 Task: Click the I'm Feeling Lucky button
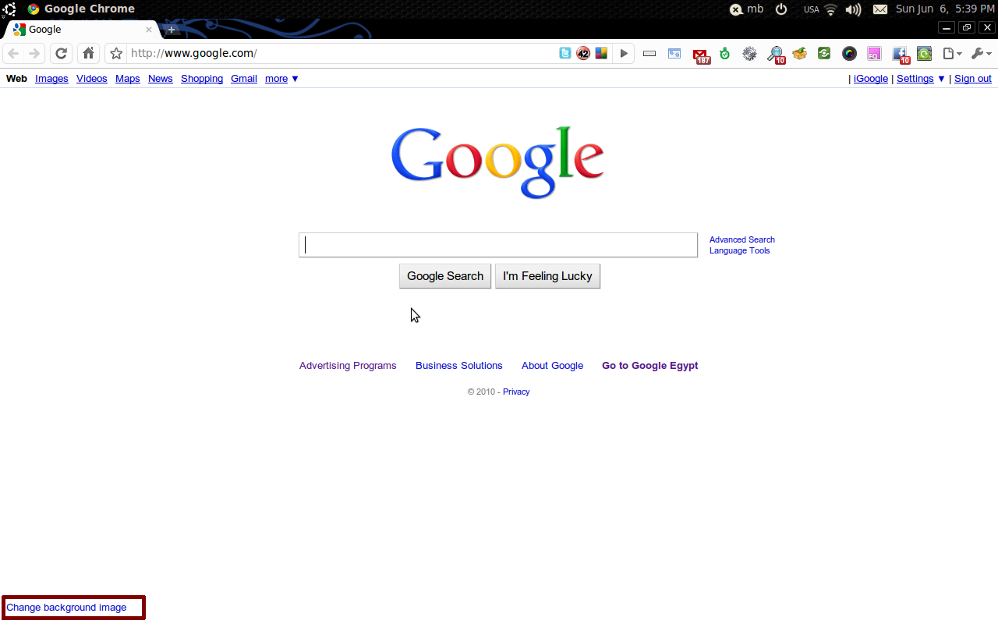[547, 276]
